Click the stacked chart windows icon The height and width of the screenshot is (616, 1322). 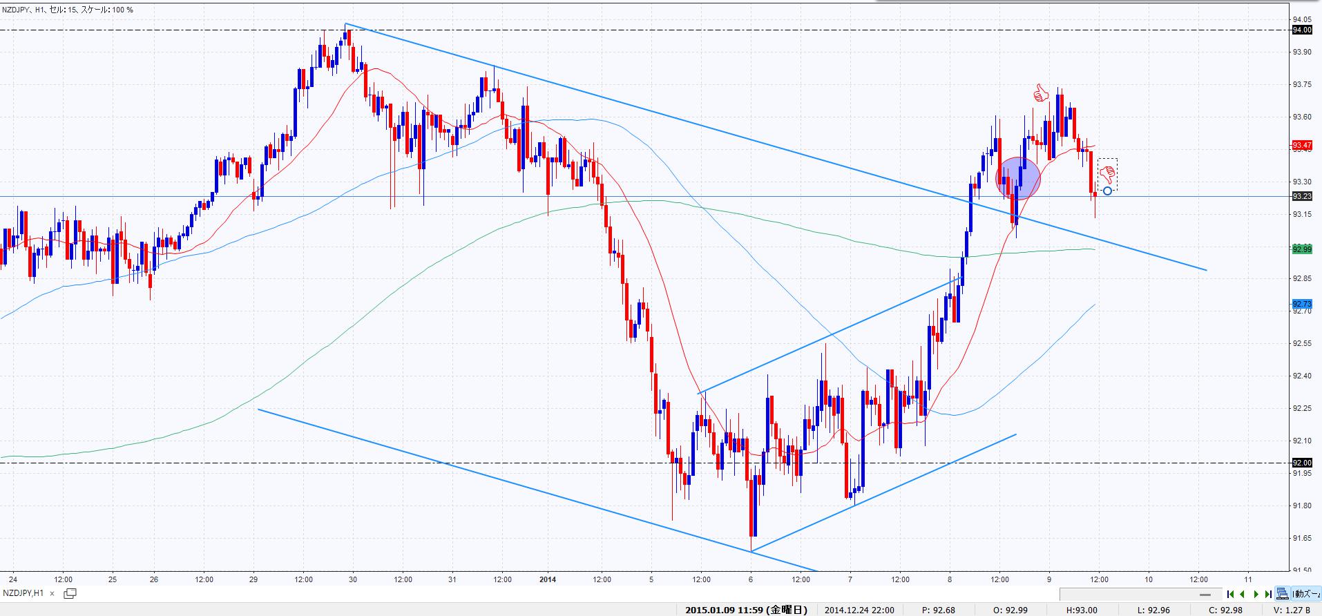point(1283,594)
